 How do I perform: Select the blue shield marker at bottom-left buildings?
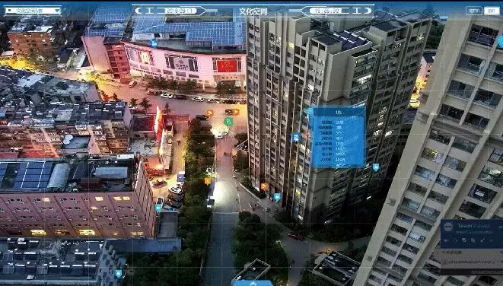coord(119,274)
